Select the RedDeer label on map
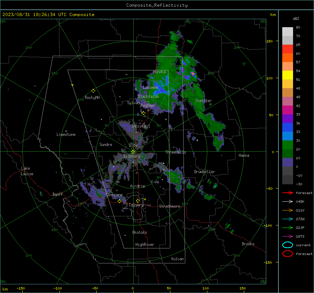Image resolution: width=314 pixels, height=293 pixels. point(148,106)
